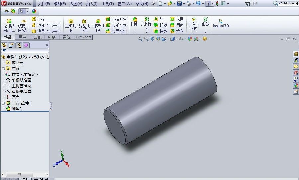Click the Rib (筋) tool
The image size is (299, 180).
[x=159, y=19]
